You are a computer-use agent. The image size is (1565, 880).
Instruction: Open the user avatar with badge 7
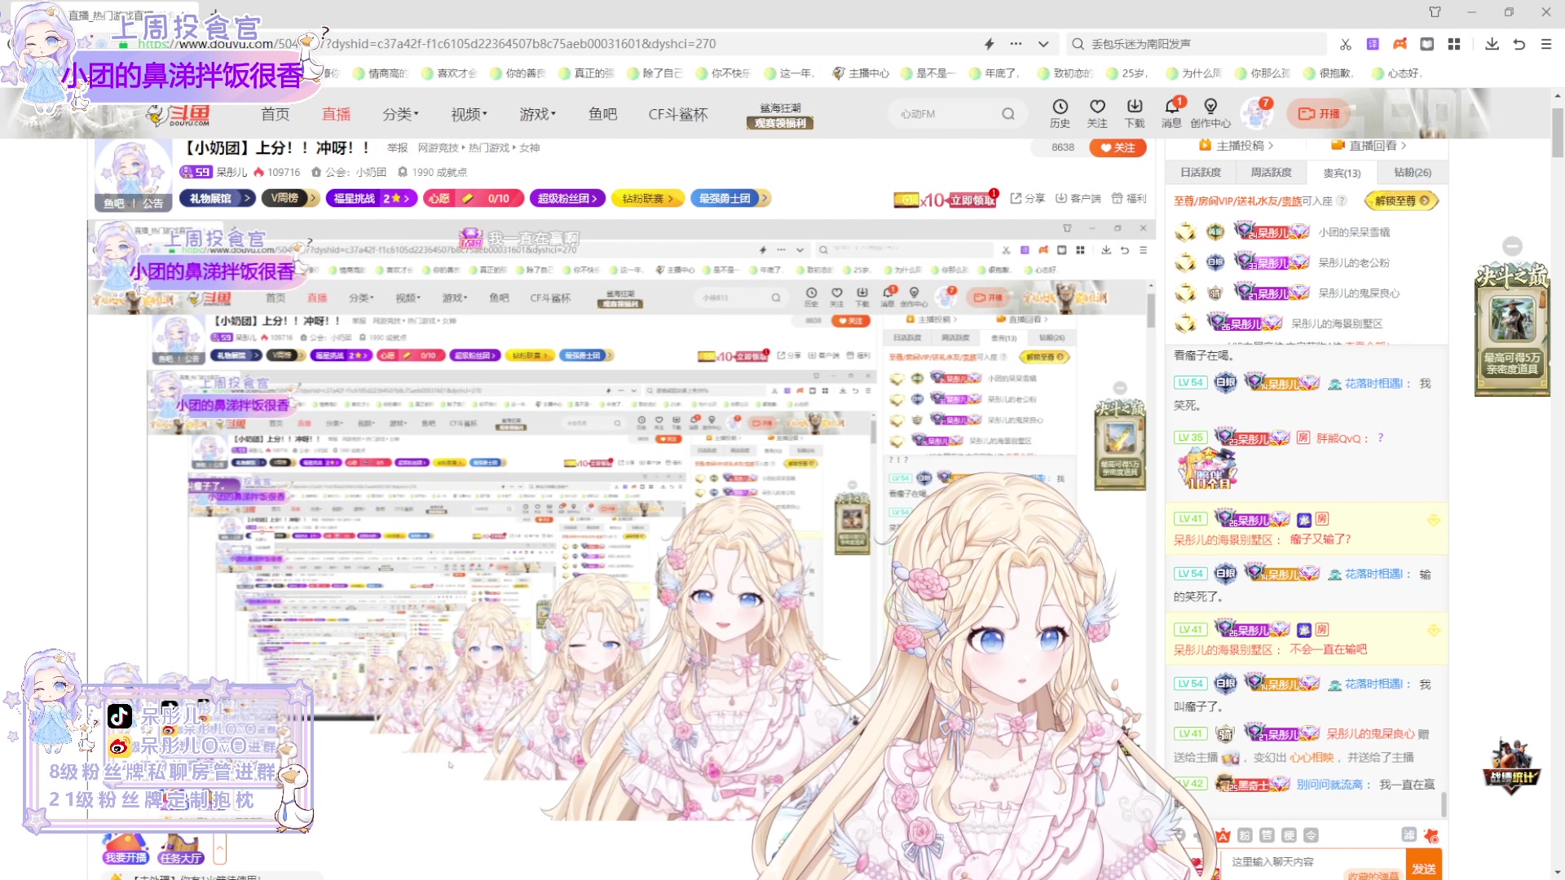coord(1256,113)
